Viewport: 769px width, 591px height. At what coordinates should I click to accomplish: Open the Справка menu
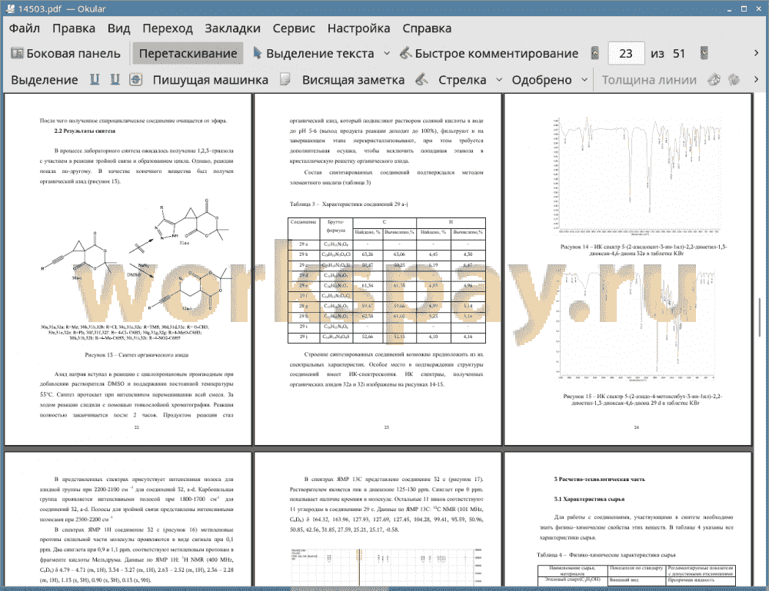[x=427, y=28]
